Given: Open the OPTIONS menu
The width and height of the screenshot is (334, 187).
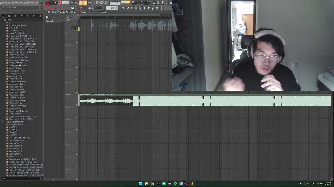Looking at the screenshot, I should [x=26, y=3].
